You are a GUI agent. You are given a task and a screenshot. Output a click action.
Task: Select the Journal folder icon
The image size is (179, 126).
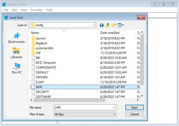click(x=33, y=38)
